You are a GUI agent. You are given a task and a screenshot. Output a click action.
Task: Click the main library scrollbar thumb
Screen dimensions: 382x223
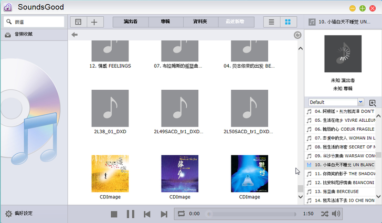[x=301, y=189]
